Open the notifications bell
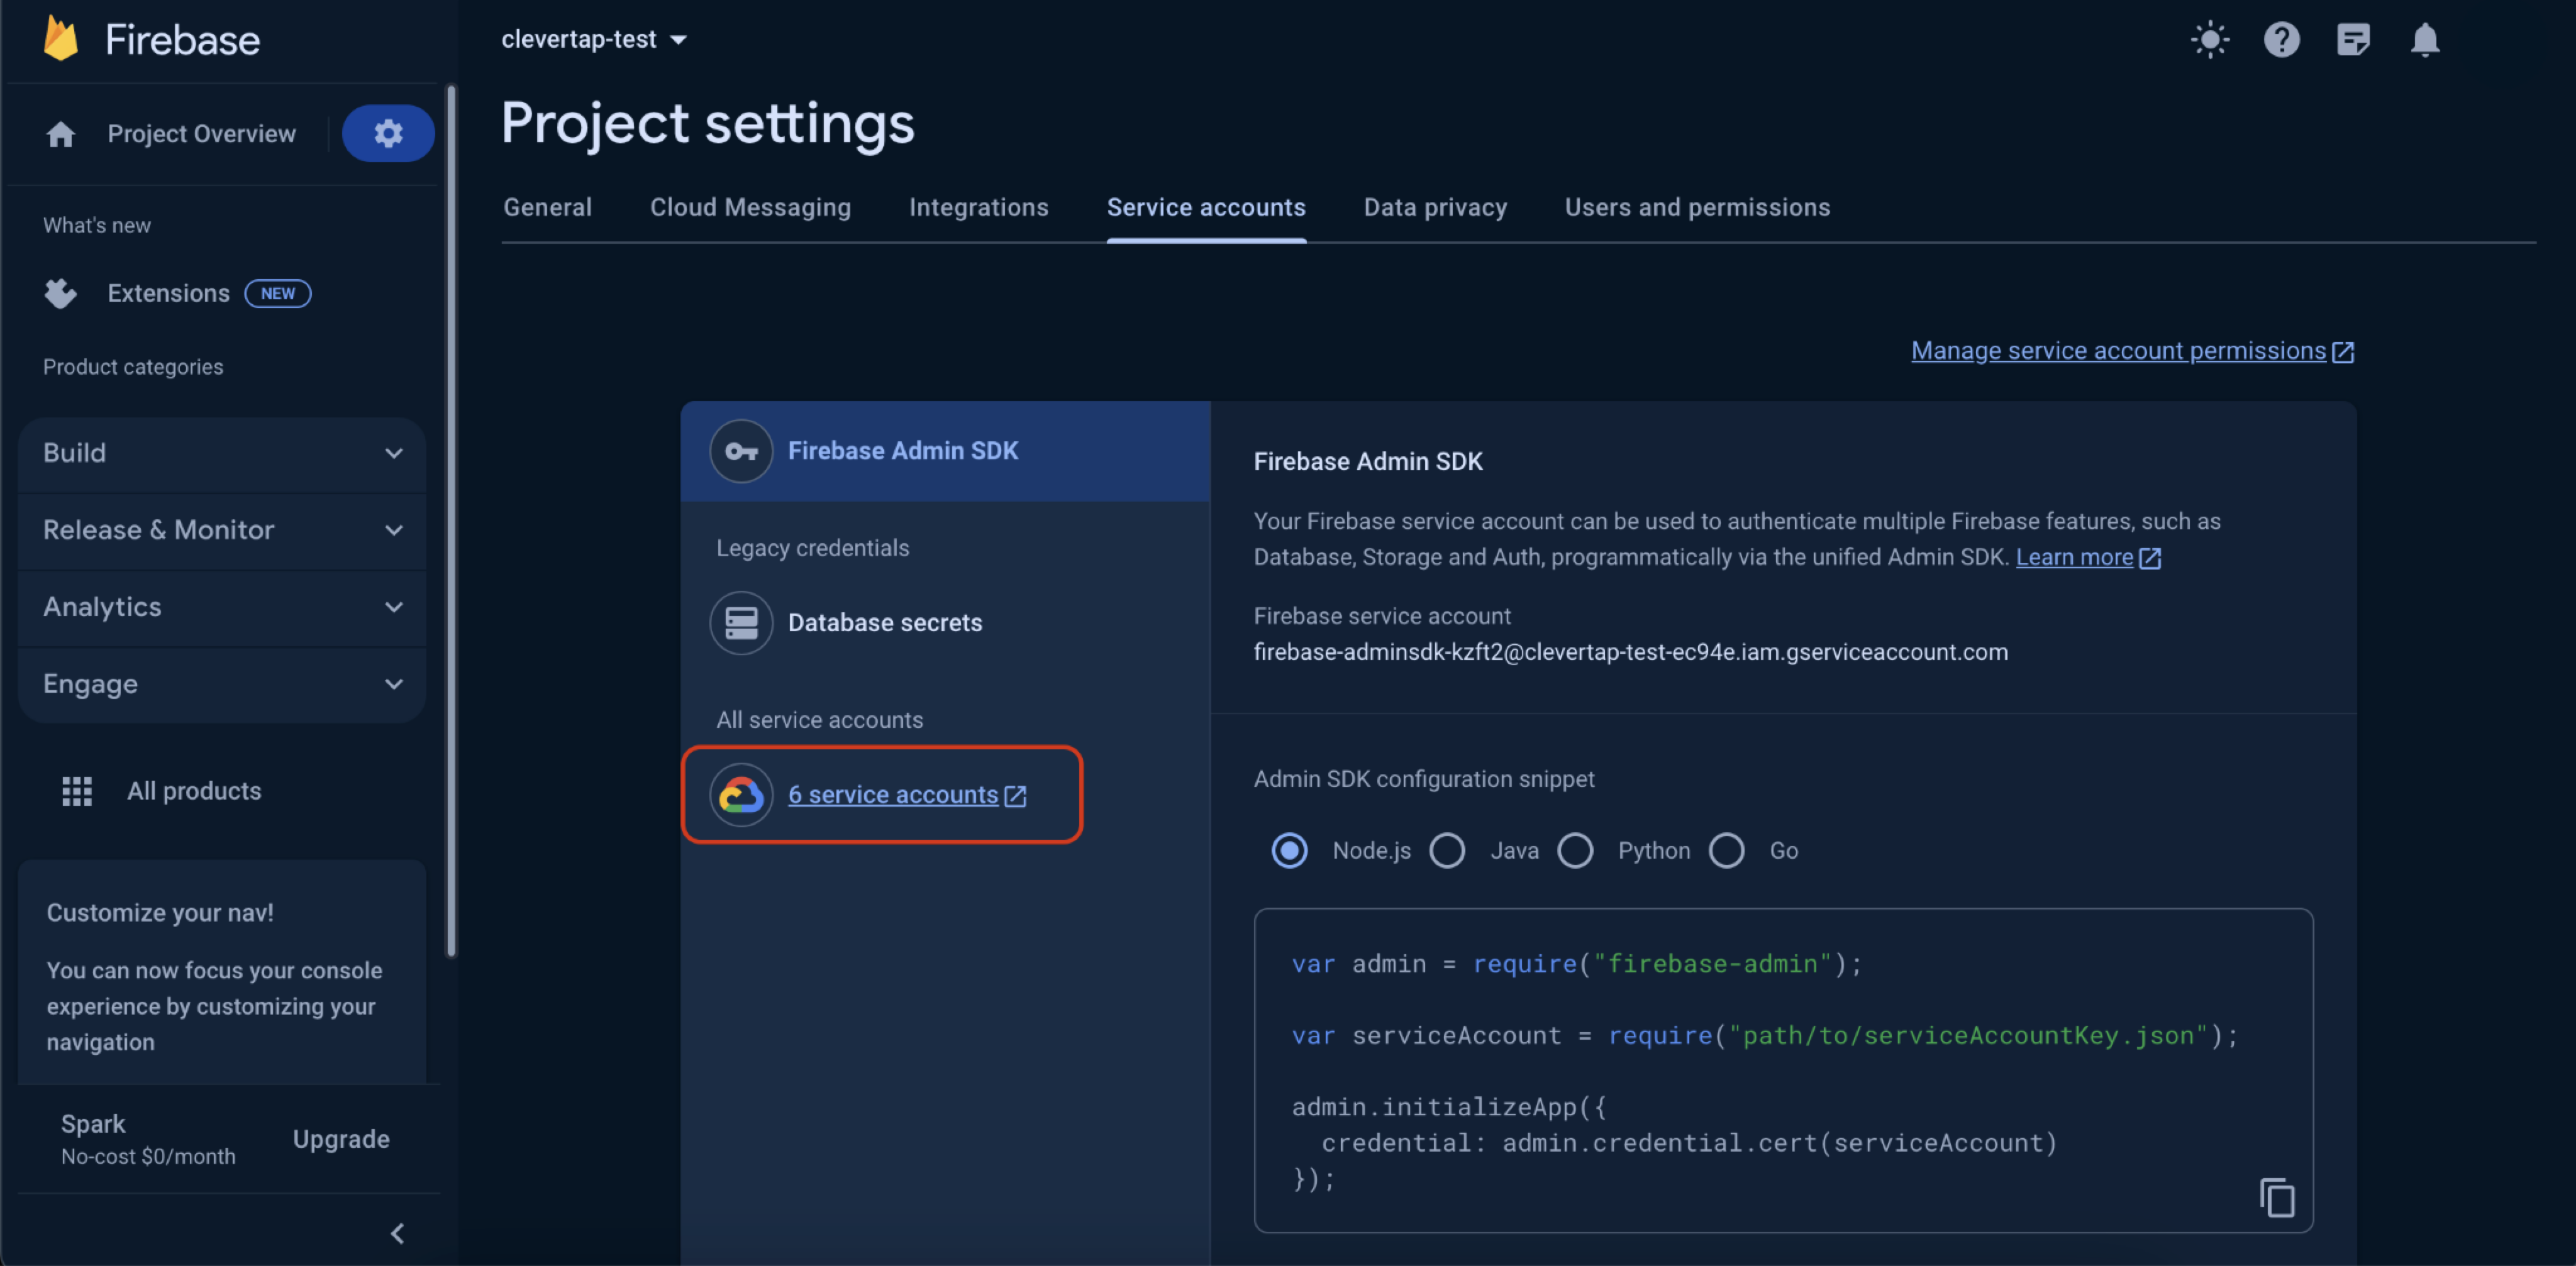 click(x=2425, y=40)
